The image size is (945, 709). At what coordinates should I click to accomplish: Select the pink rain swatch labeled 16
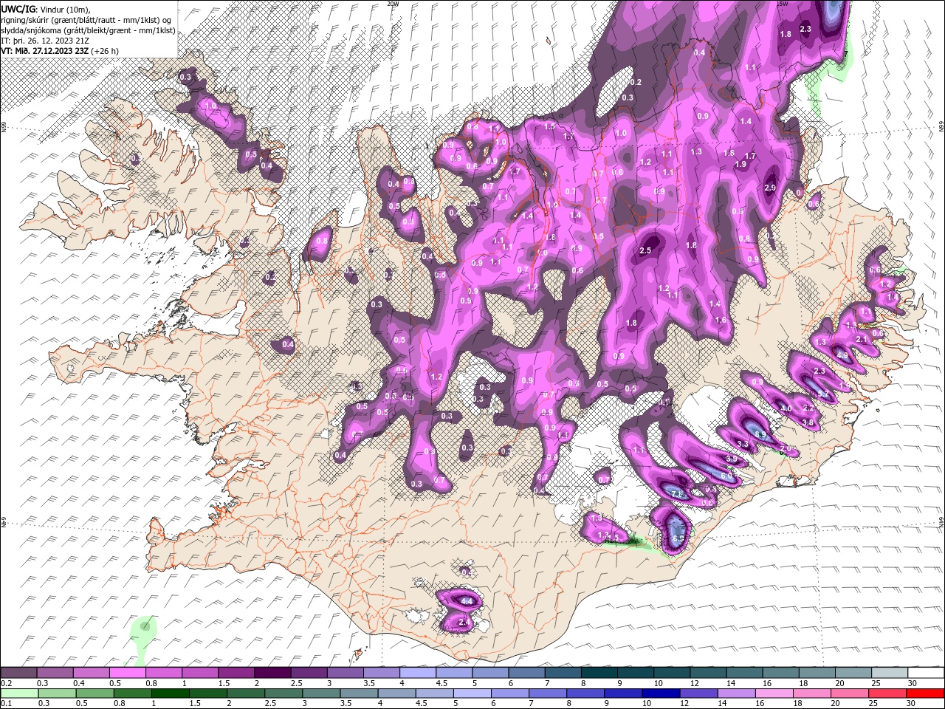pos(774,694)
